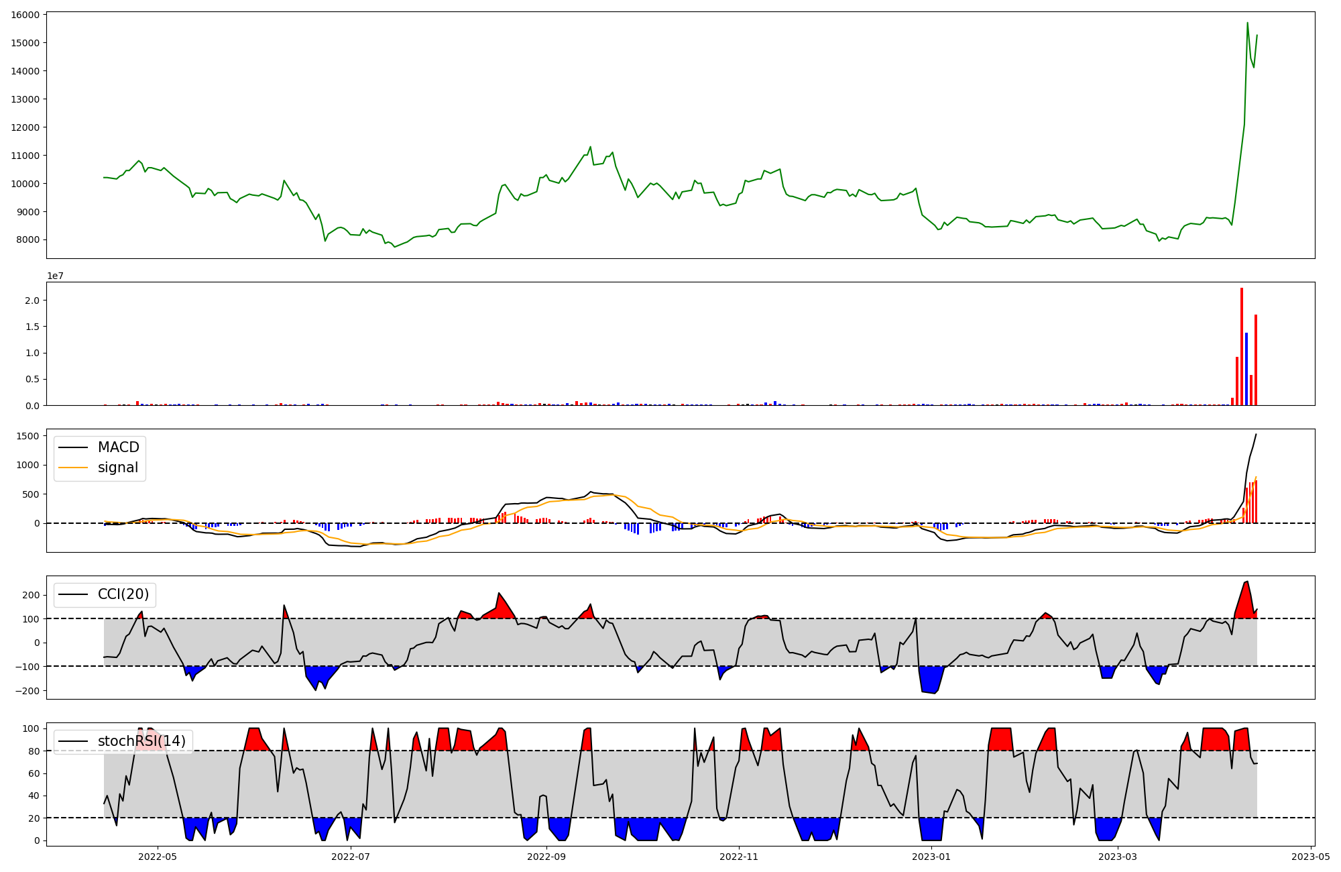Click the 8000 price axis tick label
1341x872 pixels.
click(x=28, y=240)
